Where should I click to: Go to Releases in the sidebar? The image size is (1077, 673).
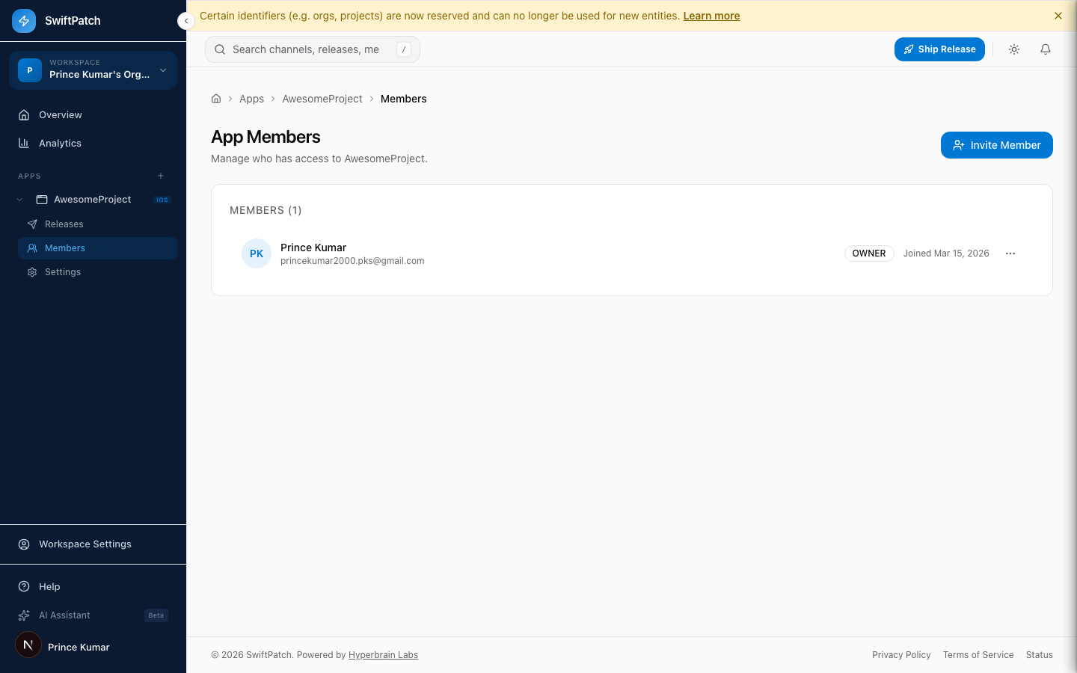pyautogui.click(x=64, y=224)
